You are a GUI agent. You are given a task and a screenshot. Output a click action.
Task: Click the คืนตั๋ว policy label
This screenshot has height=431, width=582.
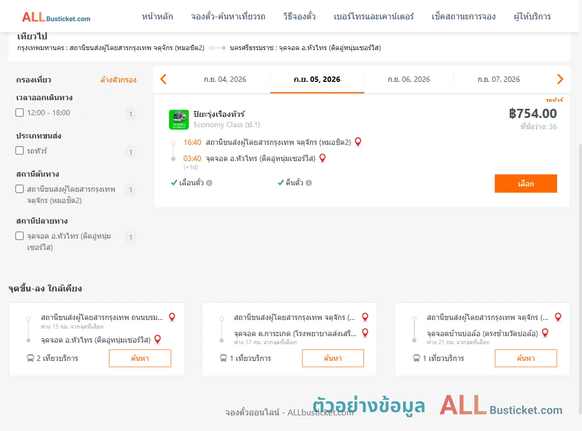294,183
